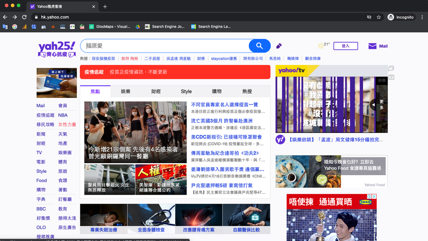Open the credit card promo thumbnail
428x241 pixels.
pyautogui.click(x=57, y=83)
